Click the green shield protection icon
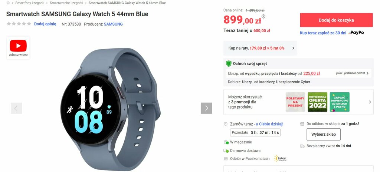Image resolution: width=380 pixels, height=172 pixels. click(x=229, y=64)
